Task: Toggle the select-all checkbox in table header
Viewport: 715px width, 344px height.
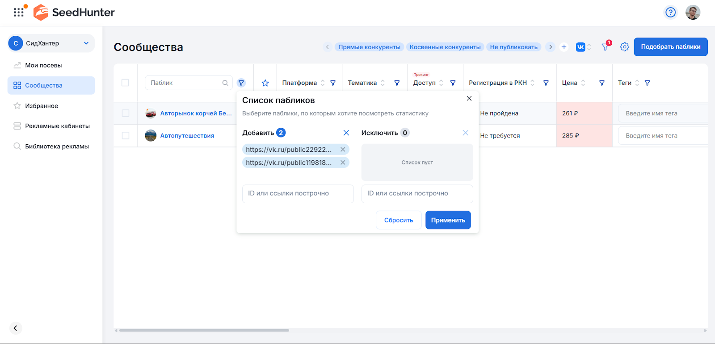Action: (x=125, y=83)
